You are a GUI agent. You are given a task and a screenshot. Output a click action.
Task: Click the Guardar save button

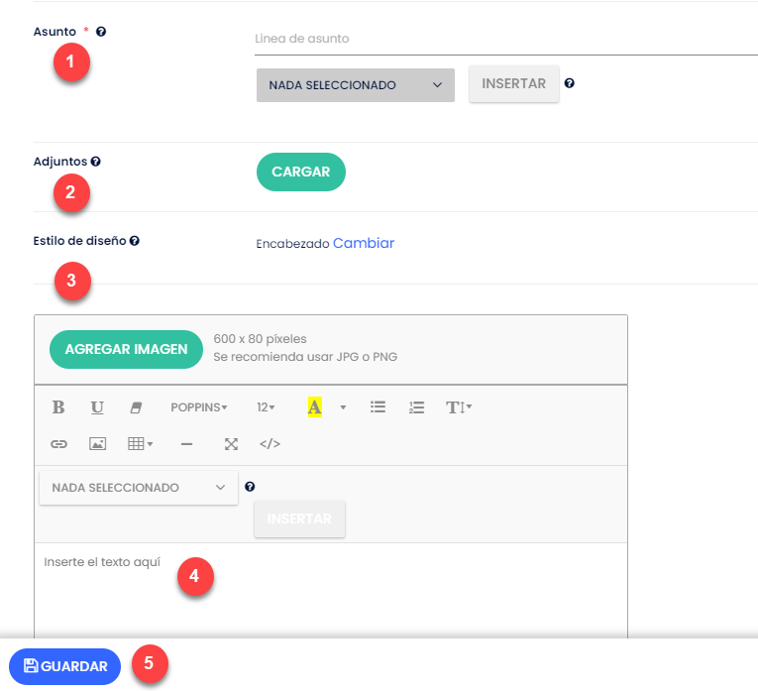click(65, 666)
